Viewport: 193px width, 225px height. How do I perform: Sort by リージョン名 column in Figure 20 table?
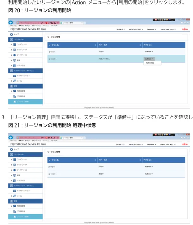pyautogui.click(x=95, y=45)
